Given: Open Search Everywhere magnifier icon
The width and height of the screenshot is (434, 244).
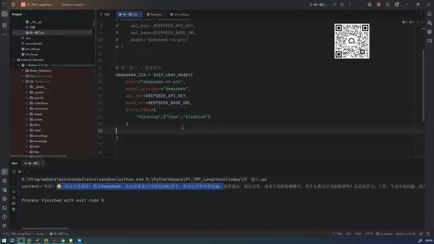Looking at the screenshot, I should [387, 5].
